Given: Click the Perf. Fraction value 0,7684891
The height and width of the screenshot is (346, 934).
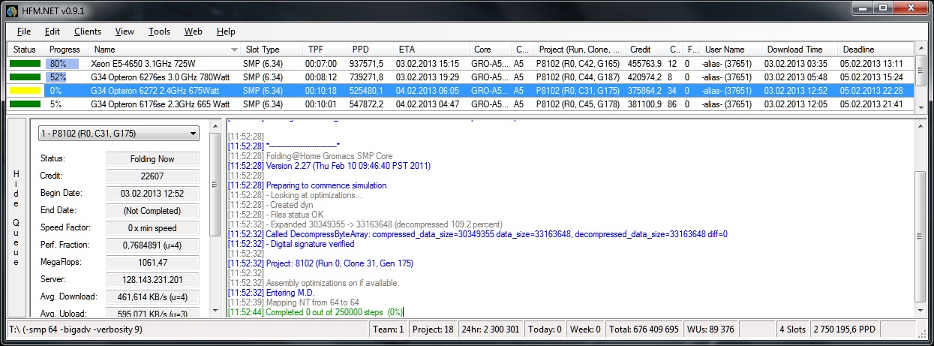Looking at the screenshot, I should pos(153,245).
